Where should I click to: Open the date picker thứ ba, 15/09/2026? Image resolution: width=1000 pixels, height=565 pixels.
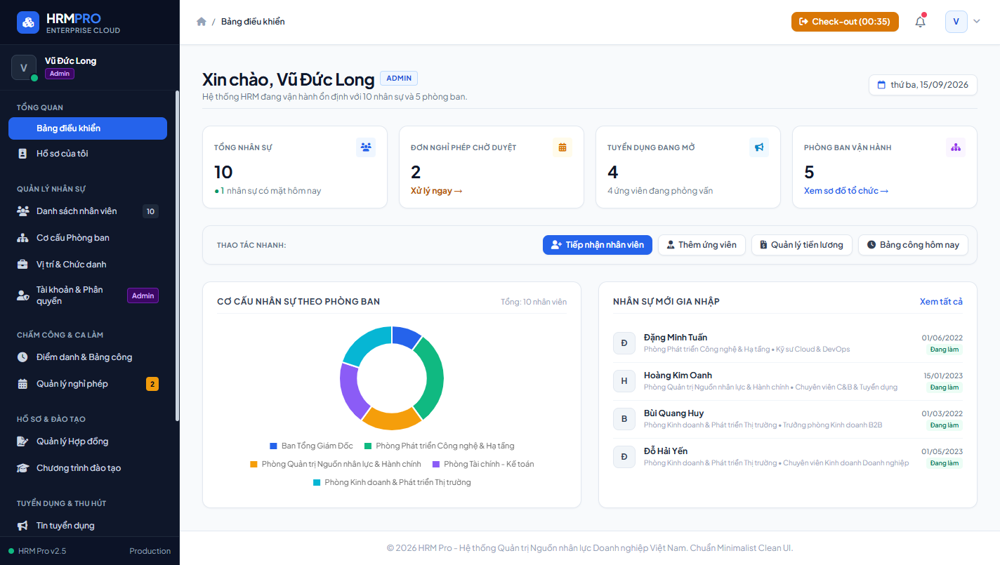point(923,85)
